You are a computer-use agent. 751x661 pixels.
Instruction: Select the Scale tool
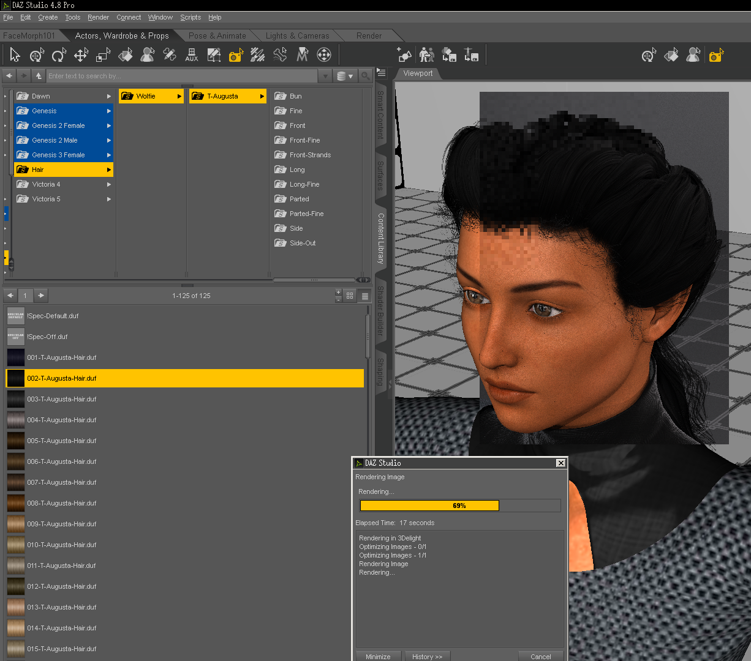(104, 56)
